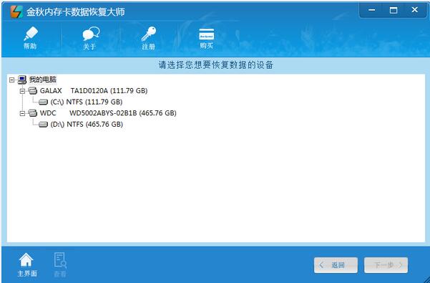
Task: Select WDC WD5002ABYS-02B1B (465.76 GB) device
Action: click(x=108, y=112)
